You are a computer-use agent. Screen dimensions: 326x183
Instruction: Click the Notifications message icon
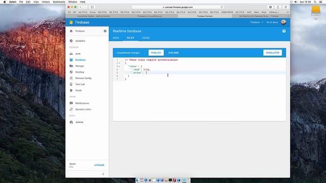[71, 103]
